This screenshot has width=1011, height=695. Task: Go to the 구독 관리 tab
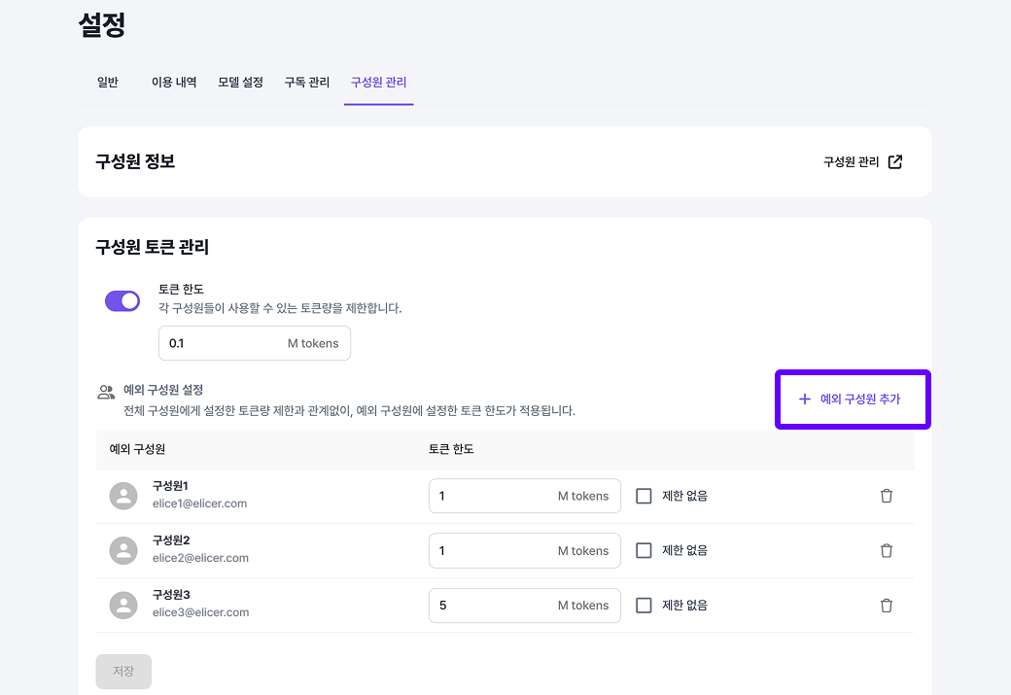pyautogui.click(x=305, y=83)
